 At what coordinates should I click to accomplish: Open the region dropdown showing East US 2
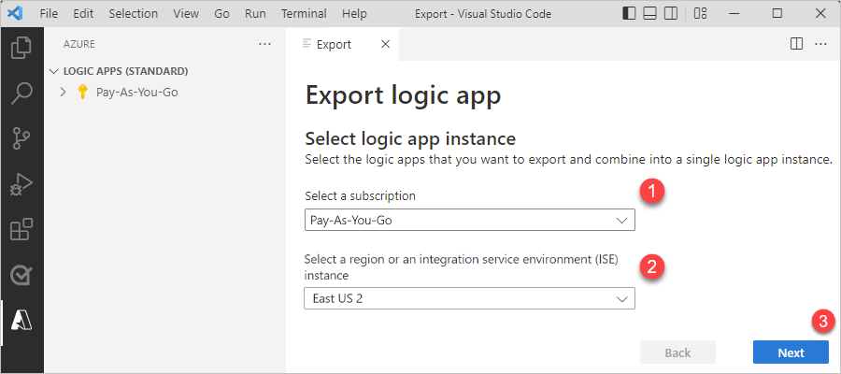pyautogui.click(x=470, y=298)
